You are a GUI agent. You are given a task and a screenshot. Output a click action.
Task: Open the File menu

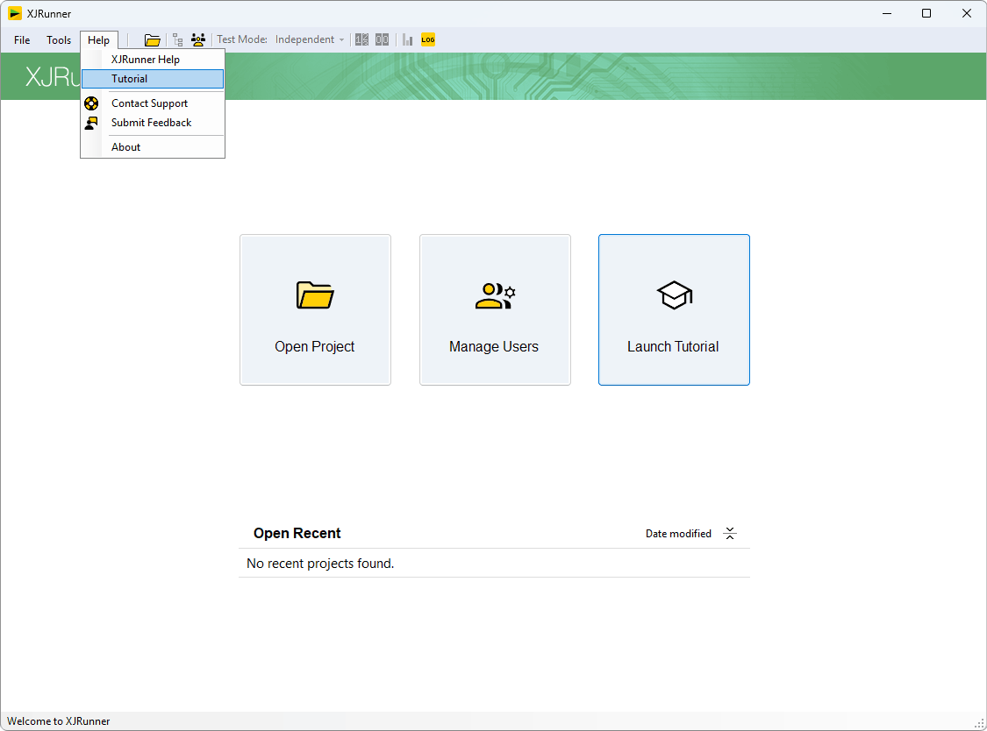[x=22, y=40]
